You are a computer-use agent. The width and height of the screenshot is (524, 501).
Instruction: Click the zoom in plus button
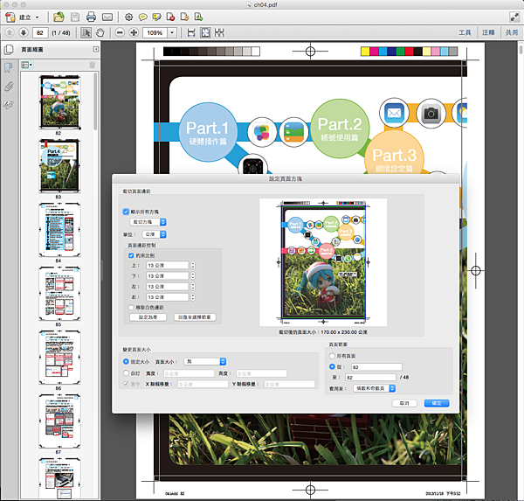pyautogui.click(x=135, y=32)
